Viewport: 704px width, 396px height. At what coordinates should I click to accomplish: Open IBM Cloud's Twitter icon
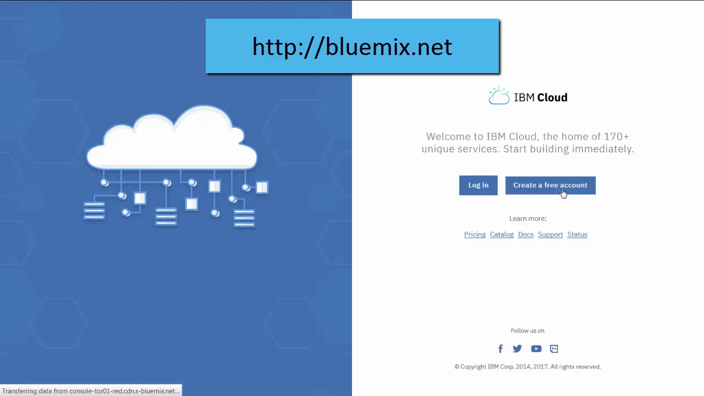(x=517, y=349)
